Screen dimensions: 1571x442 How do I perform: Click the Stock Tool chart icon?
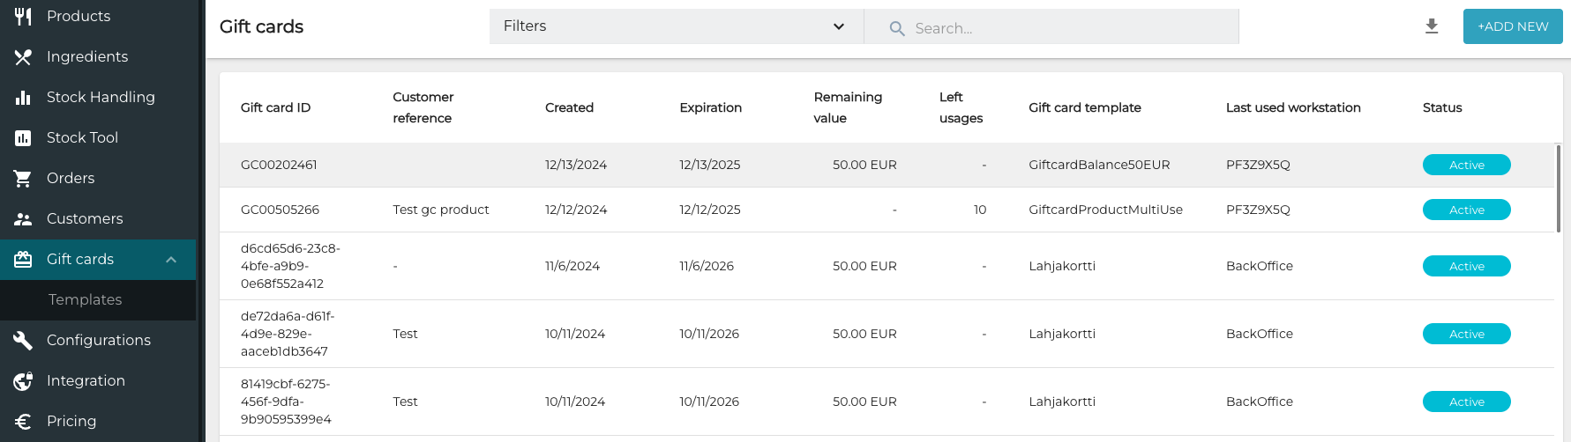[23, 137]
